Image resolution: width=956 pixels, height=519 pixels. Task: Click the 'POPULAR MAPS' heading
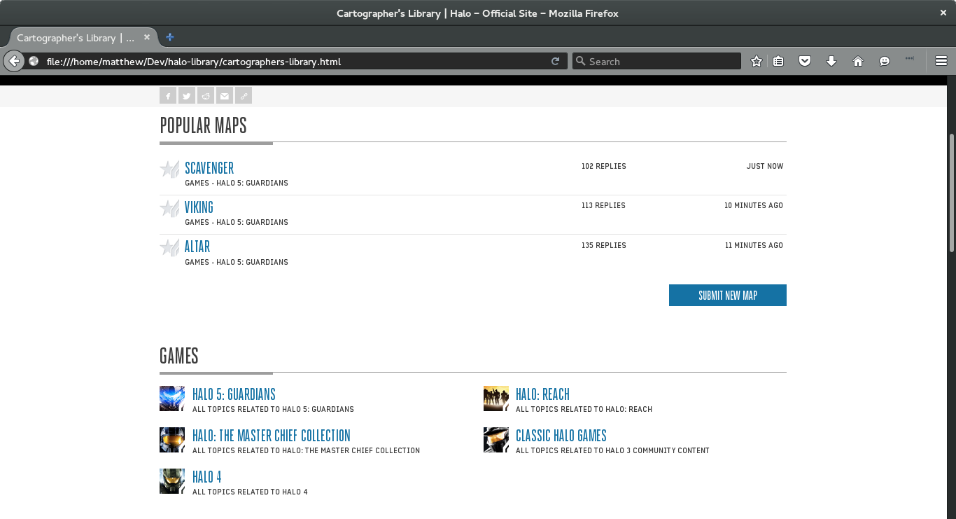coord(203,126)
